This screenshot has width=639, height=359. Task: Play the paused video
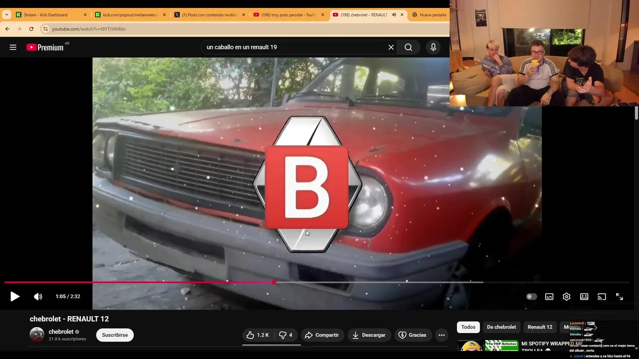15,297
